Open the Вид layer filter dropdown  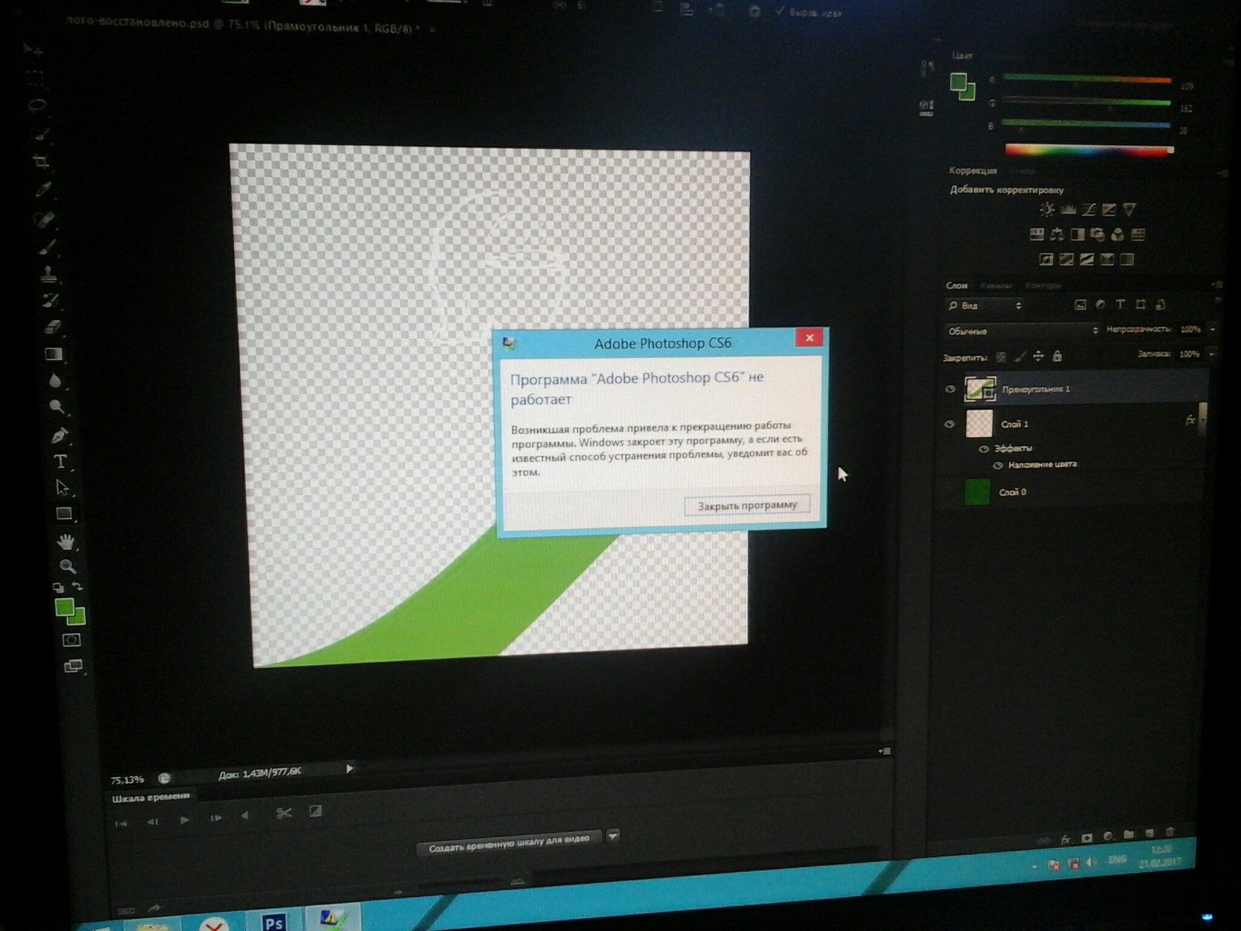(x=985, y=306)
